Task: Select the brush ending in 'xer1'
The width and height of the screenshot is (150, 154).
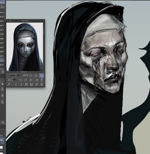Action: click(2, 43)
